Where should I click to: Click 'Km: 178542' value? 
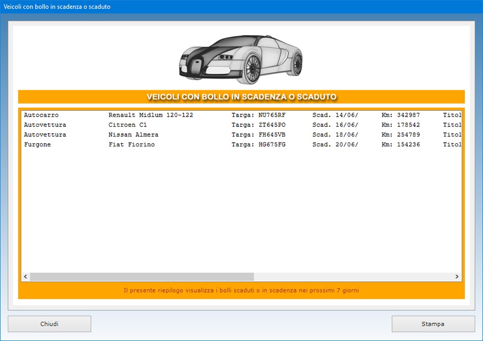pyautogui.click(x=401, y=124)
